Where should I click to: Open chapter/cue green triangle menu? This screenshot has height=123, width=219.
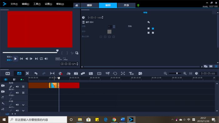pos(22,79)
